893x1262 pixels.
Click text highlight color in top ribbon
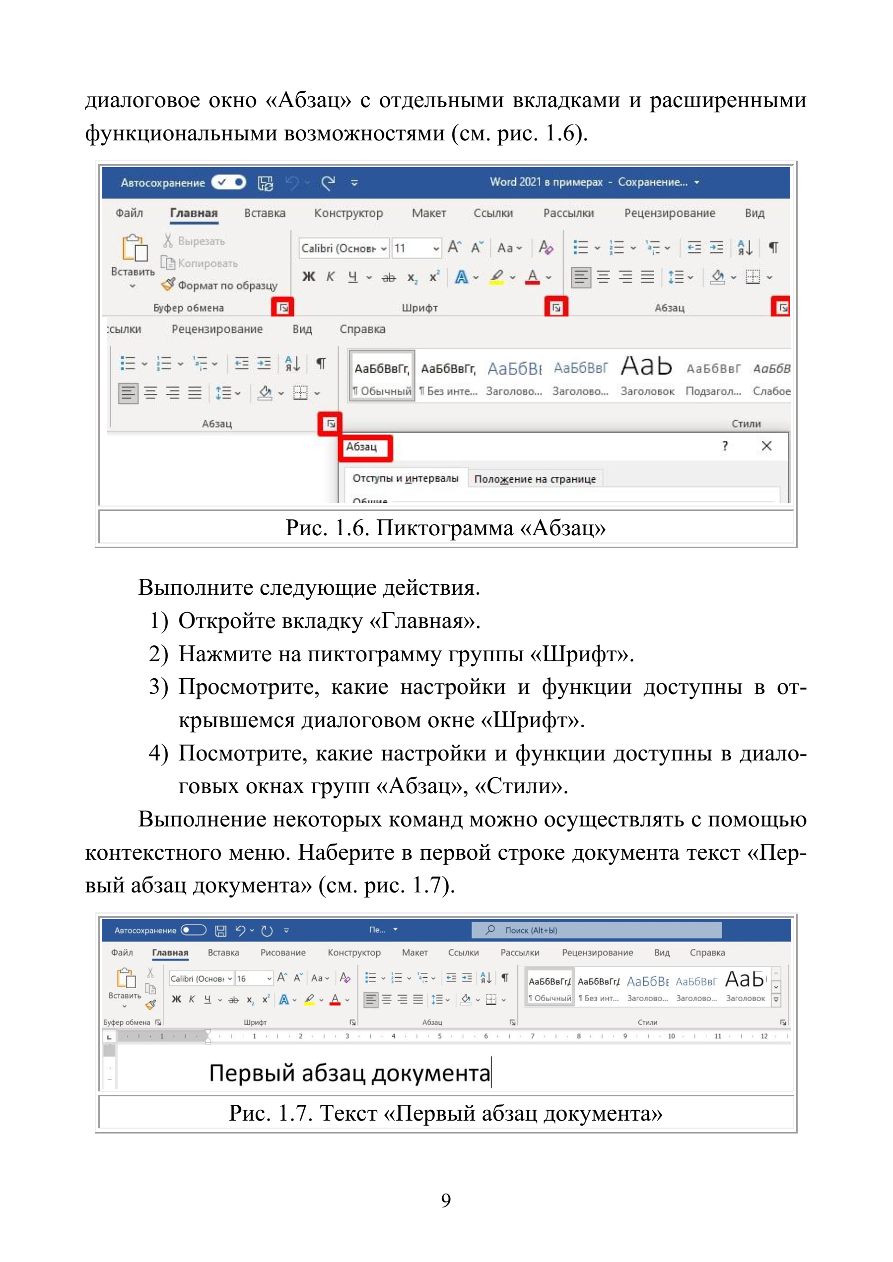497,277
